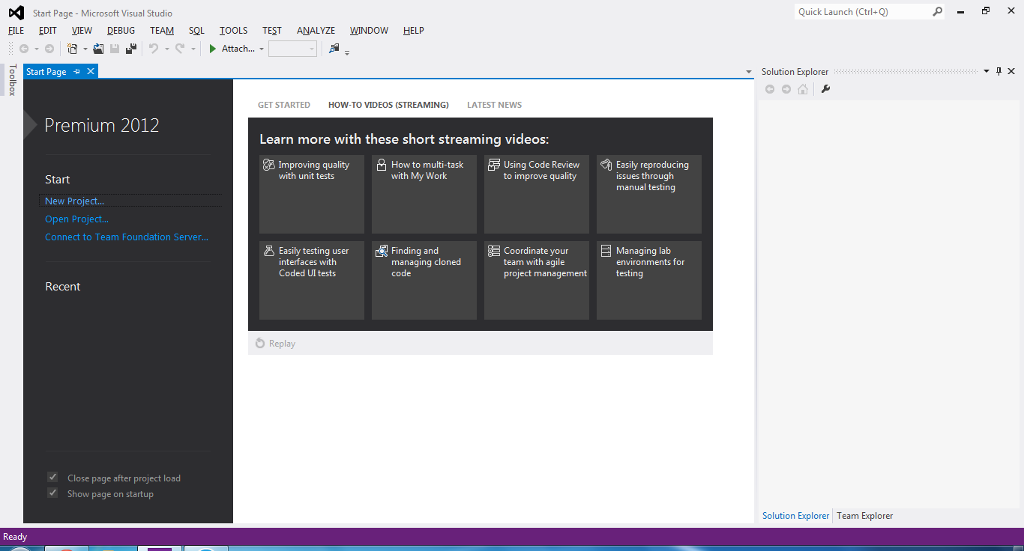The image size is (1024, 551).
Task: Click the Save toolbar icon
Action: tap(115, 49)
